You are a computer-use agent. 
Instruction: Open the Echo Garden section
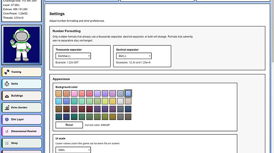(x=22, y=107)
